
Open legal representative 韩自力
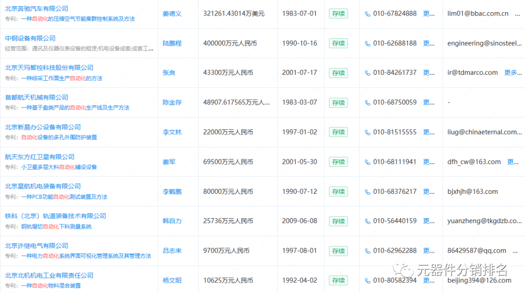[172, 221]
